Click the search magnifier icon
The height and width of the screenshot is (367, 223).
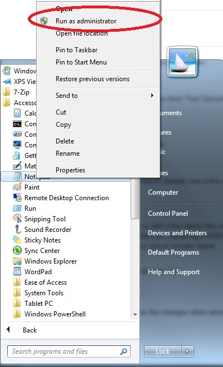[123, 351]
